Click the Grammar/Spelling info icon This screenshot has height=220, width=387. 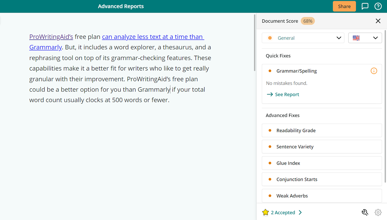click(x=374, y=71)
